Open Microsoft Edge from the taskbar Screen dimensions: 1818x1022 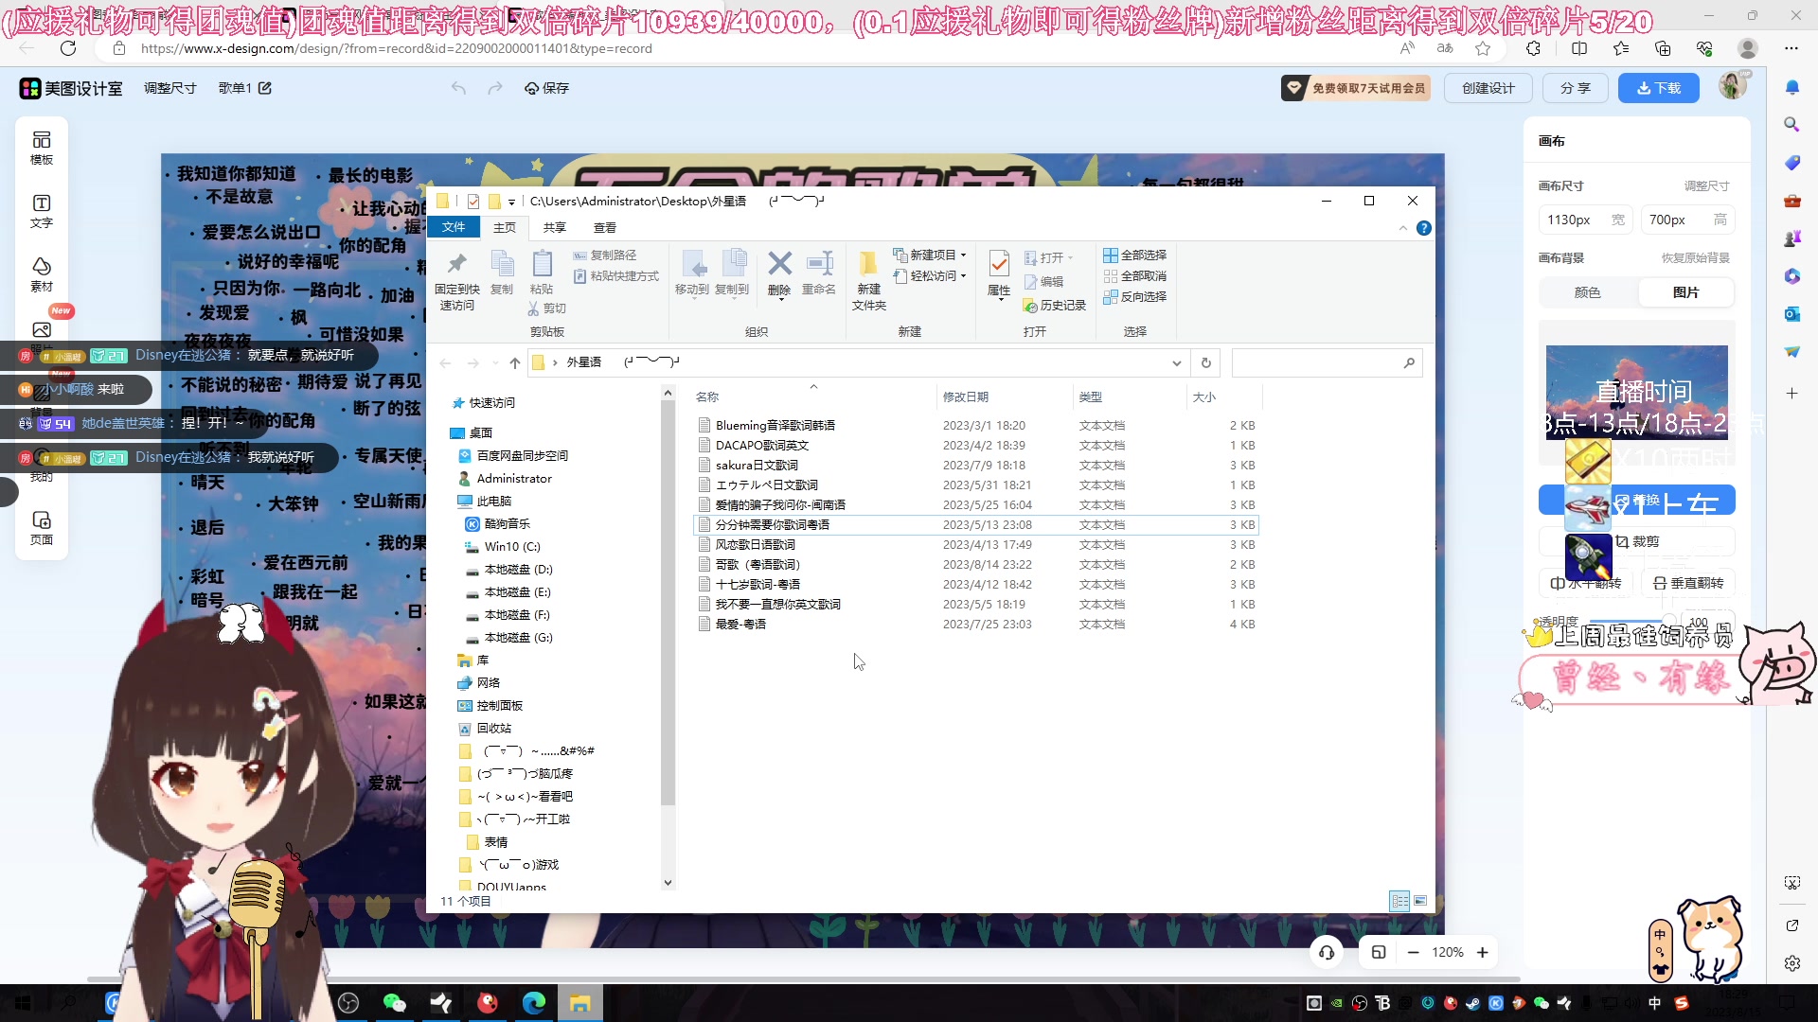tap(534, 1003)
